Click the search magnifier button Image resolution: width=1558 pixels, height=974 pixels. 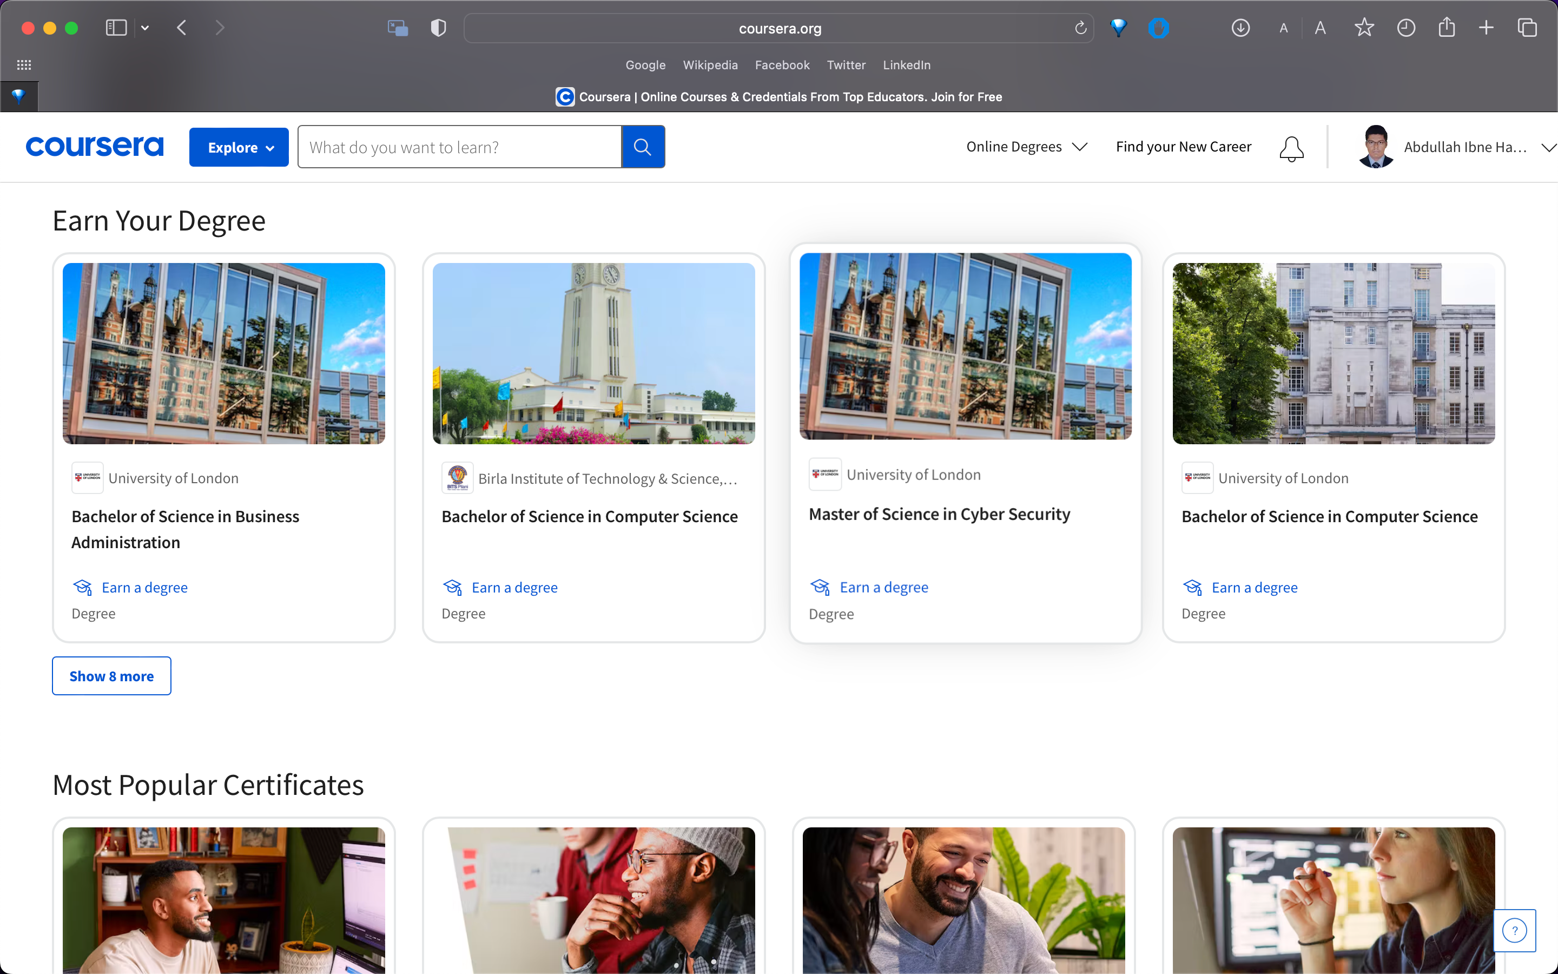point(643,147)
